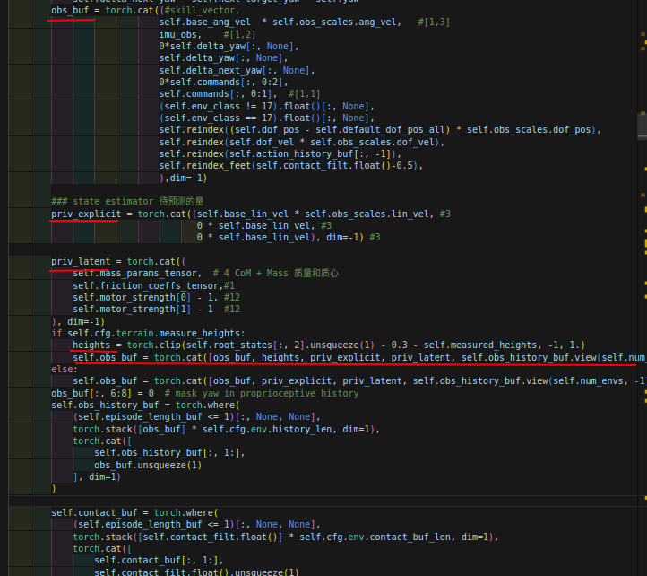Click 'self.motor_strength[1]' text
The height and width of the screenshot is (576, 647).
pyautogui.click(x=132, y=309)
